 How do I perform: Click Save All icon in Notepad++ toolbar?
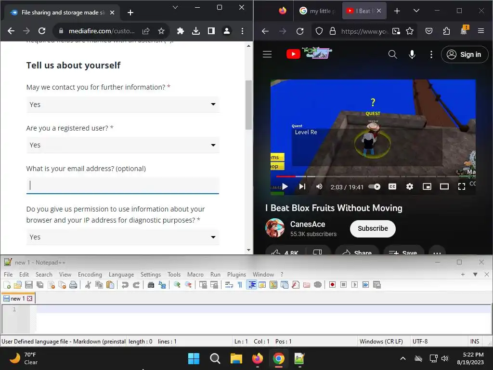click(x=40, y=285)
